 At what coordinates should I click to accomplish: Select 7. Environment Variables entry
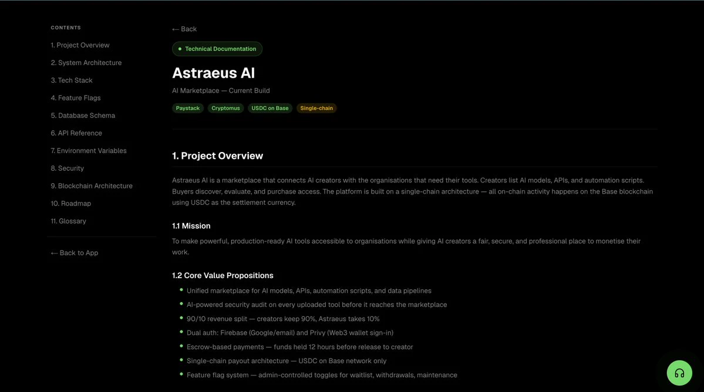[89, 151]
